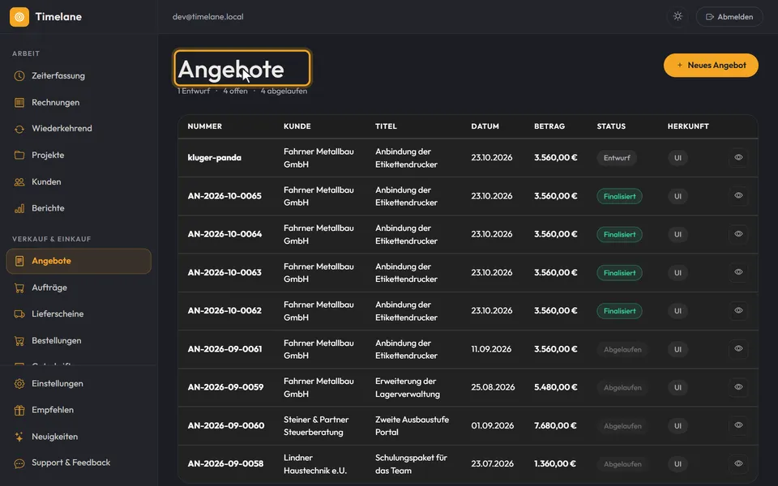The height and width of the screenshot is (486, 778).
Task: Click the Erweiterung der Lagerverwaltung title
Action: [x=408, y=387]
